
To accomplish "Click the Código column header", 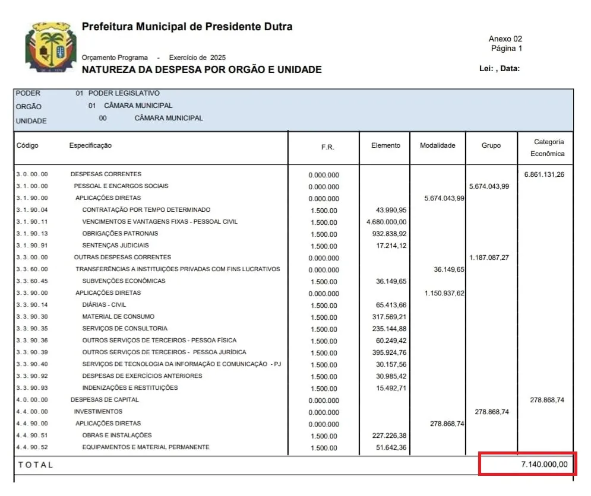I will click(x=27, y=145).
